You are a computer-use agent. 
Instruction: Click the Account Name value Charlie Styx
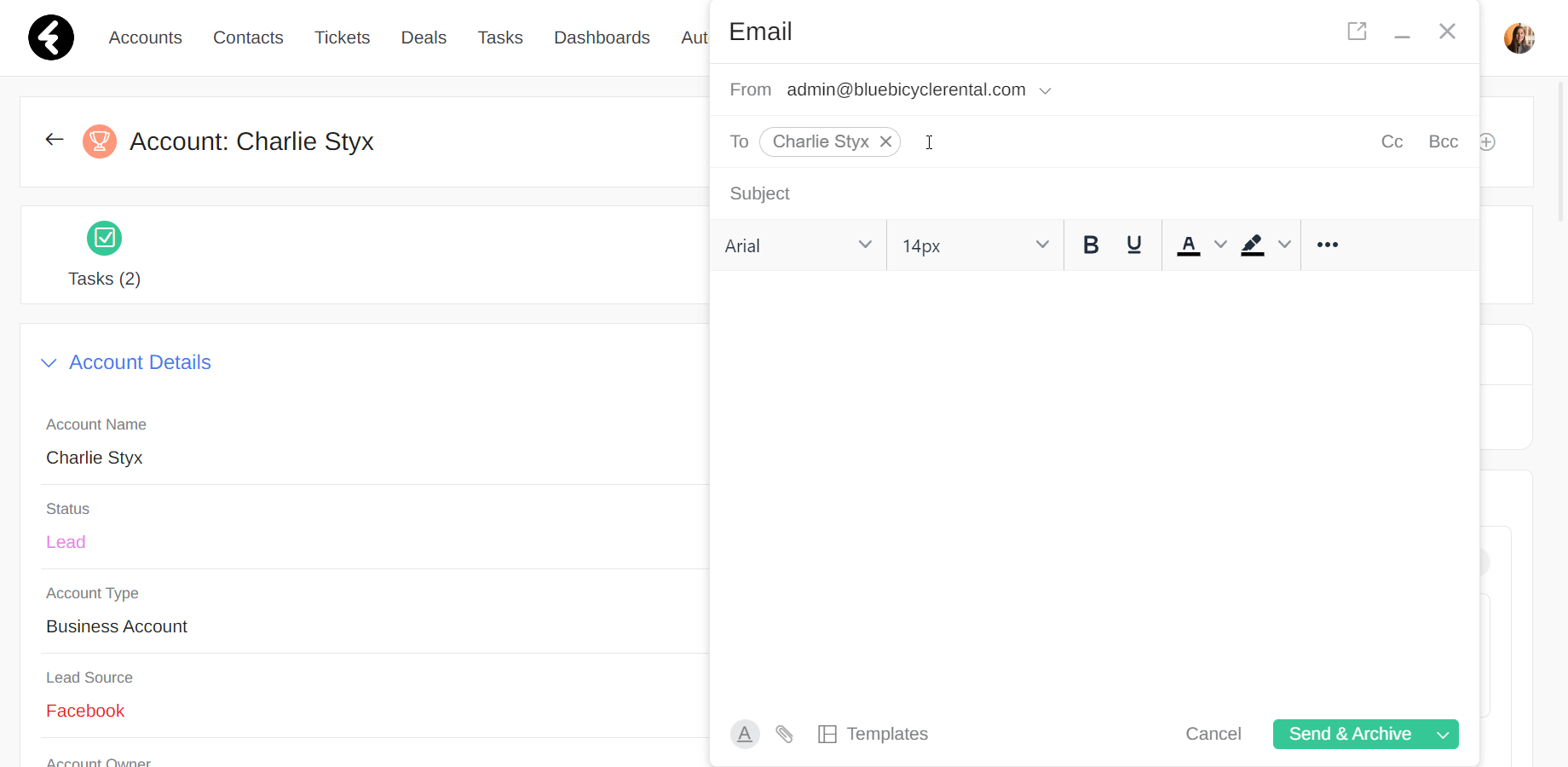coord(95,458)
